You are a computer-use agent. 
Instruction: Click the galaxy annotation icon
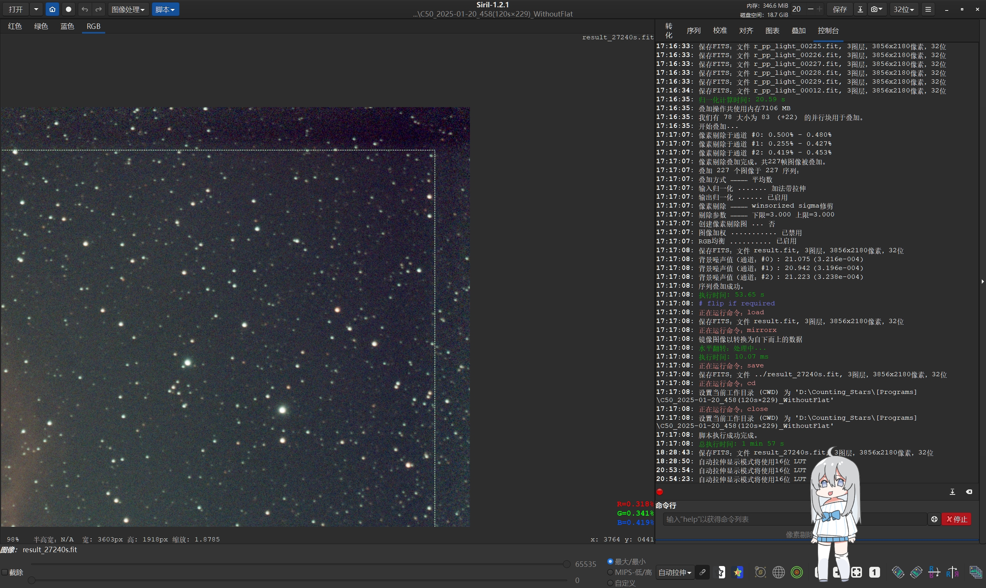(x=760, y=572)
